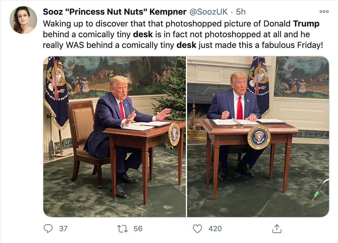Open the Sooz "Princess Nut Nuts" Kempner profile name
Screen dimensions: 338x243
tap(114, 12)
